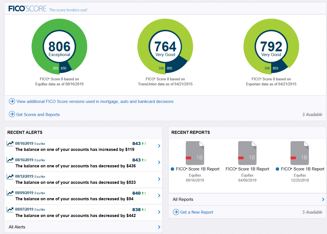Click Equifax data as of 08/16/2019 caption
Viewport: 327px width, 234px height.
click(x=59, y=84)
